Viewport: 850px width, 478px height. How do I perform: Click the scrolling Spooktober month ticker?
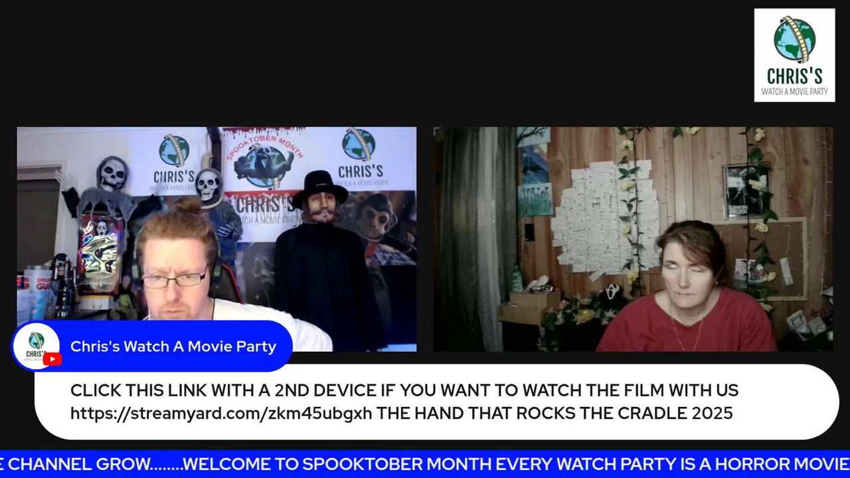(x=425, y=464)
